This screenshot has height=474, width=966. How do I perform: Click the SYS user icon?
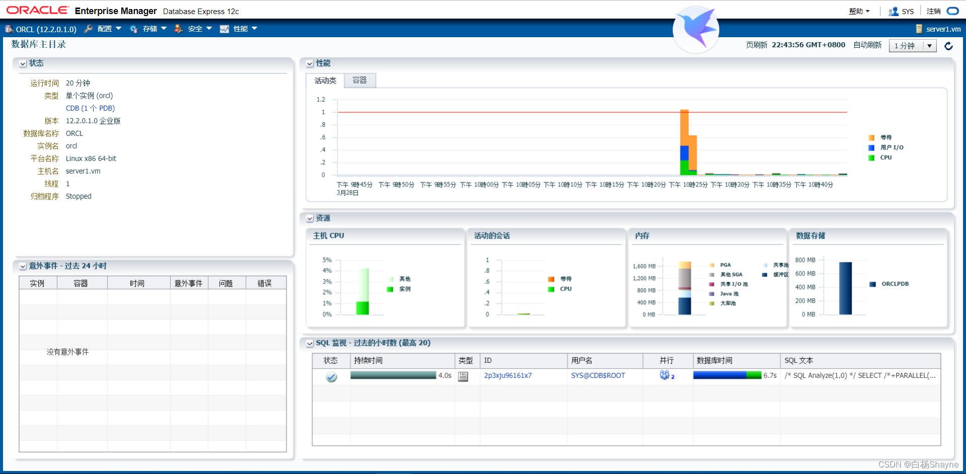[894, 11]
